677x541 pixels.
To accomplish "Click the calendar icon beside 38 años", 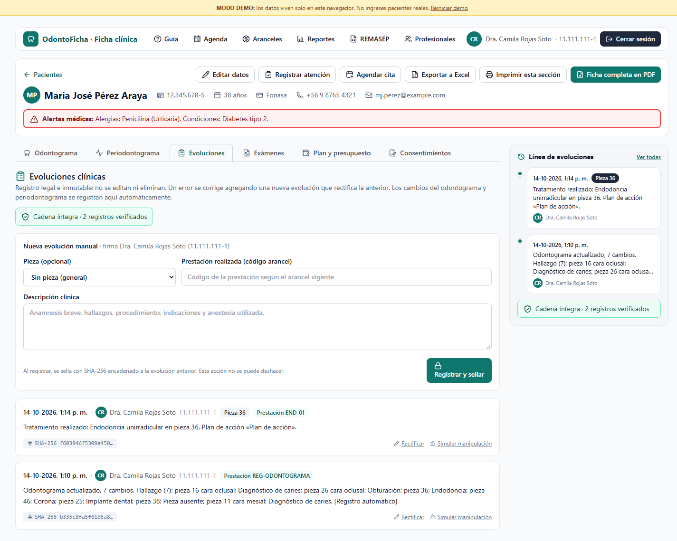I will point(218,95).
